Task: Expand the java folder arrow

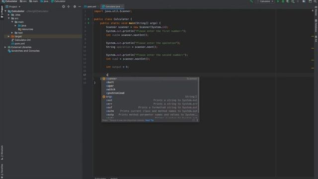Action: tap(15, 25)
